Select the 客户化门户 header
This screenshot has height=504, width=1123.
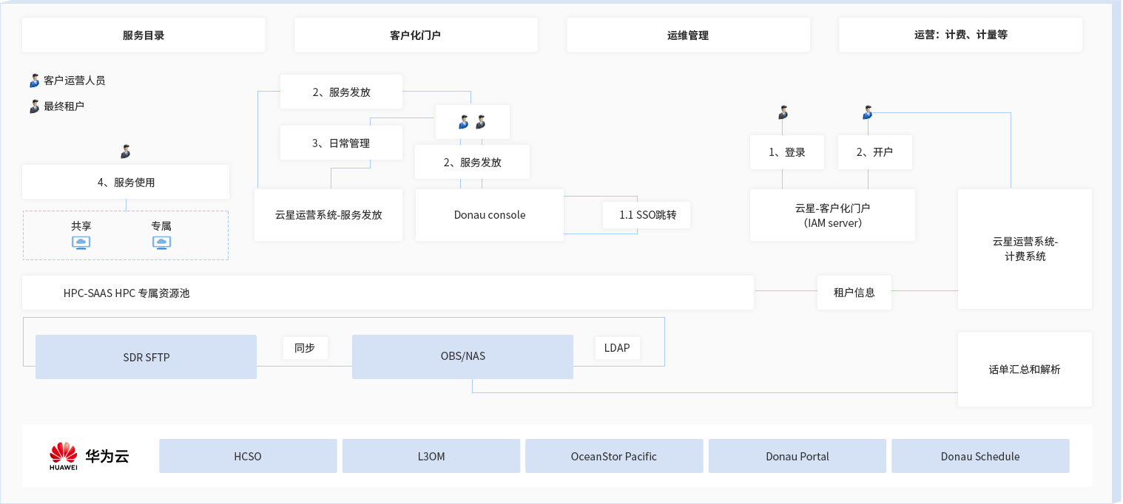(416, 35)
